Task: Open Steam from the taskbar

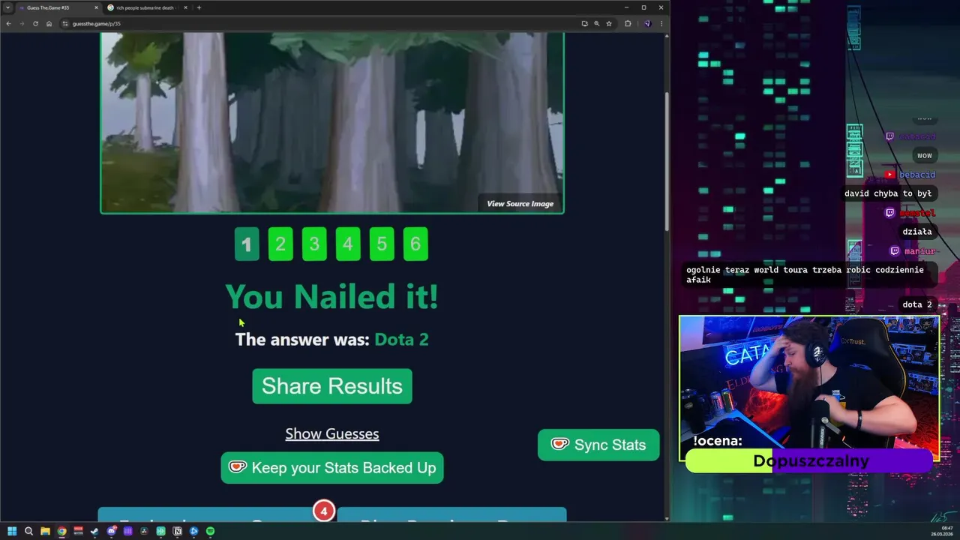Action: coord(94,531)
